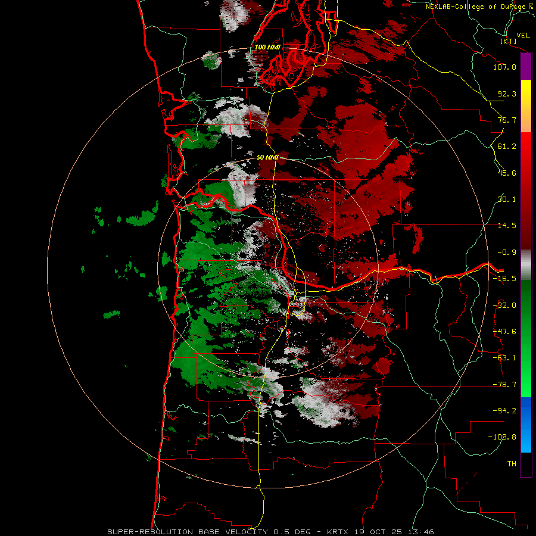Click the 30.1 velocity scale value
The height and width of the screenshot is (536, 536).
(x=507, y=200)
